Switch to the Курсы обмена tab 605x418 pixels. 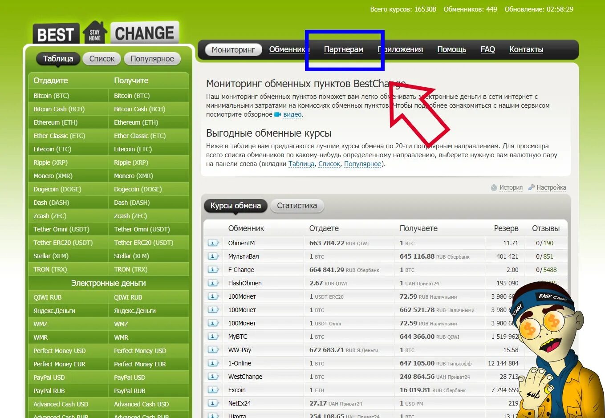tap(236, 206)
